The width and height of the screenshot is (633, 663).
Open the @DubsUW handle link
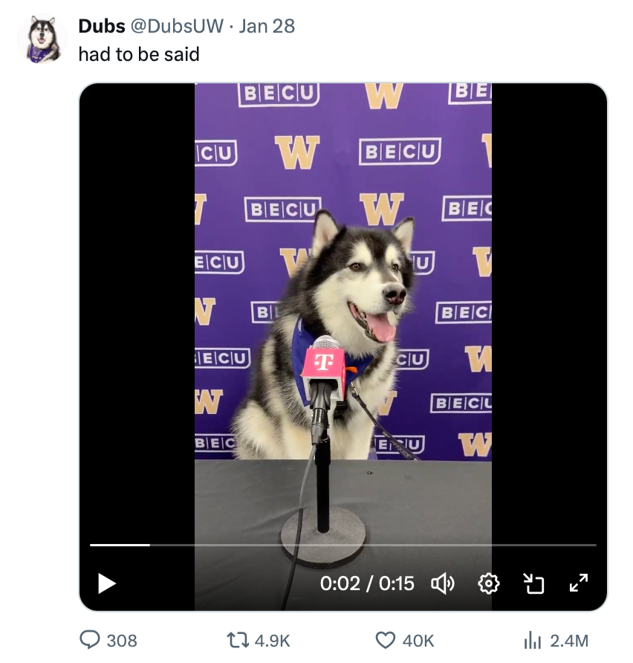tap(177, 26)
